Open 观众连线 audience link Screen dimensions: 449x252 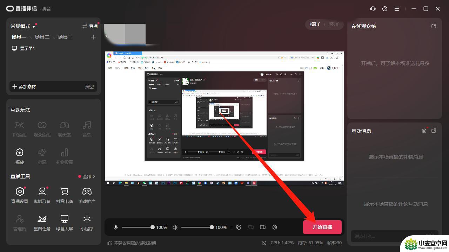pos(42,129)
